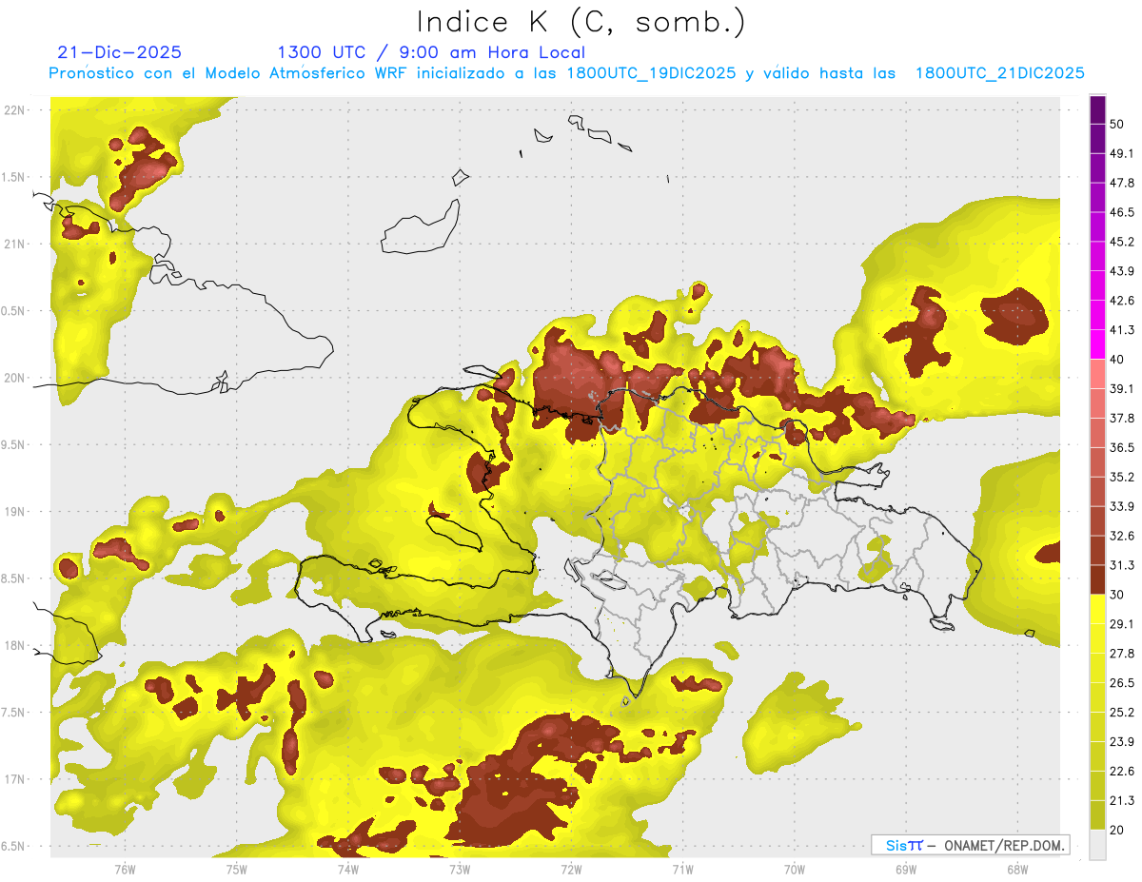Pick the olive legend swatch between 20 and 21.3
This screenshot has height=882, width=1142.
pyautogui.click(x=1098, y=814)
